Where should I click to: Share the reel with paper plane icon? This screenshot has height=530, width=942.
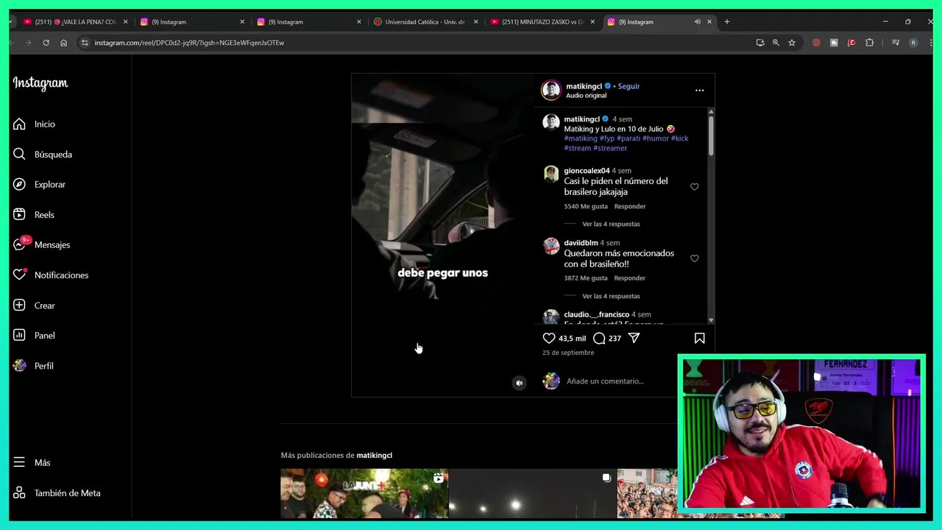[634, 338]
